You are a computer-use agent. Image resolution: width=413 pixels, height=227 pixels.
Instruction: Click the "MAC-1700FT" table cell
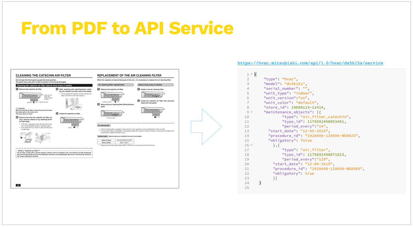click(125, 143)
